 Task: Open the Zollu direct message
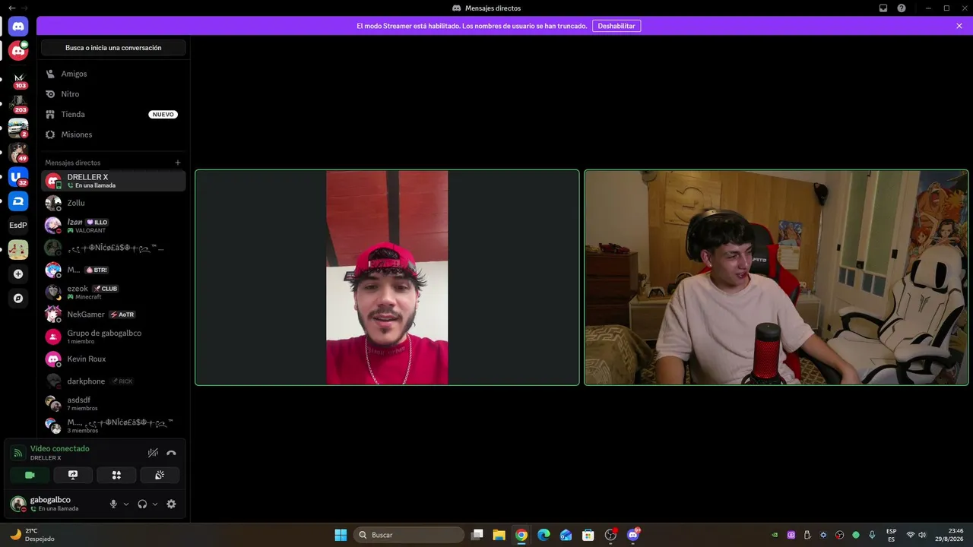113,203
